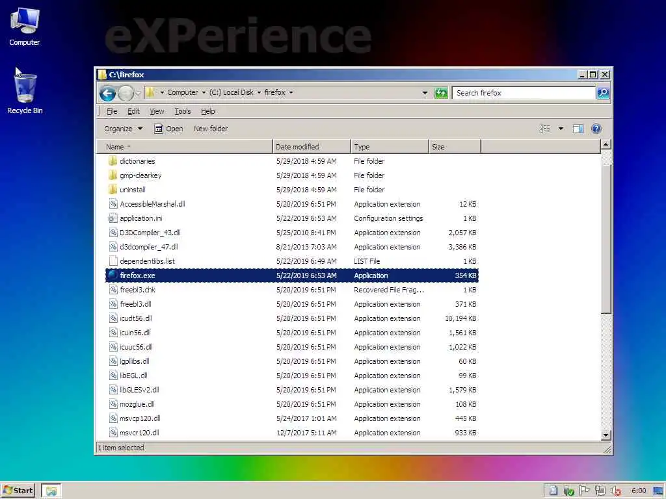Click the firefox.exe application icon

click(113, 275)
